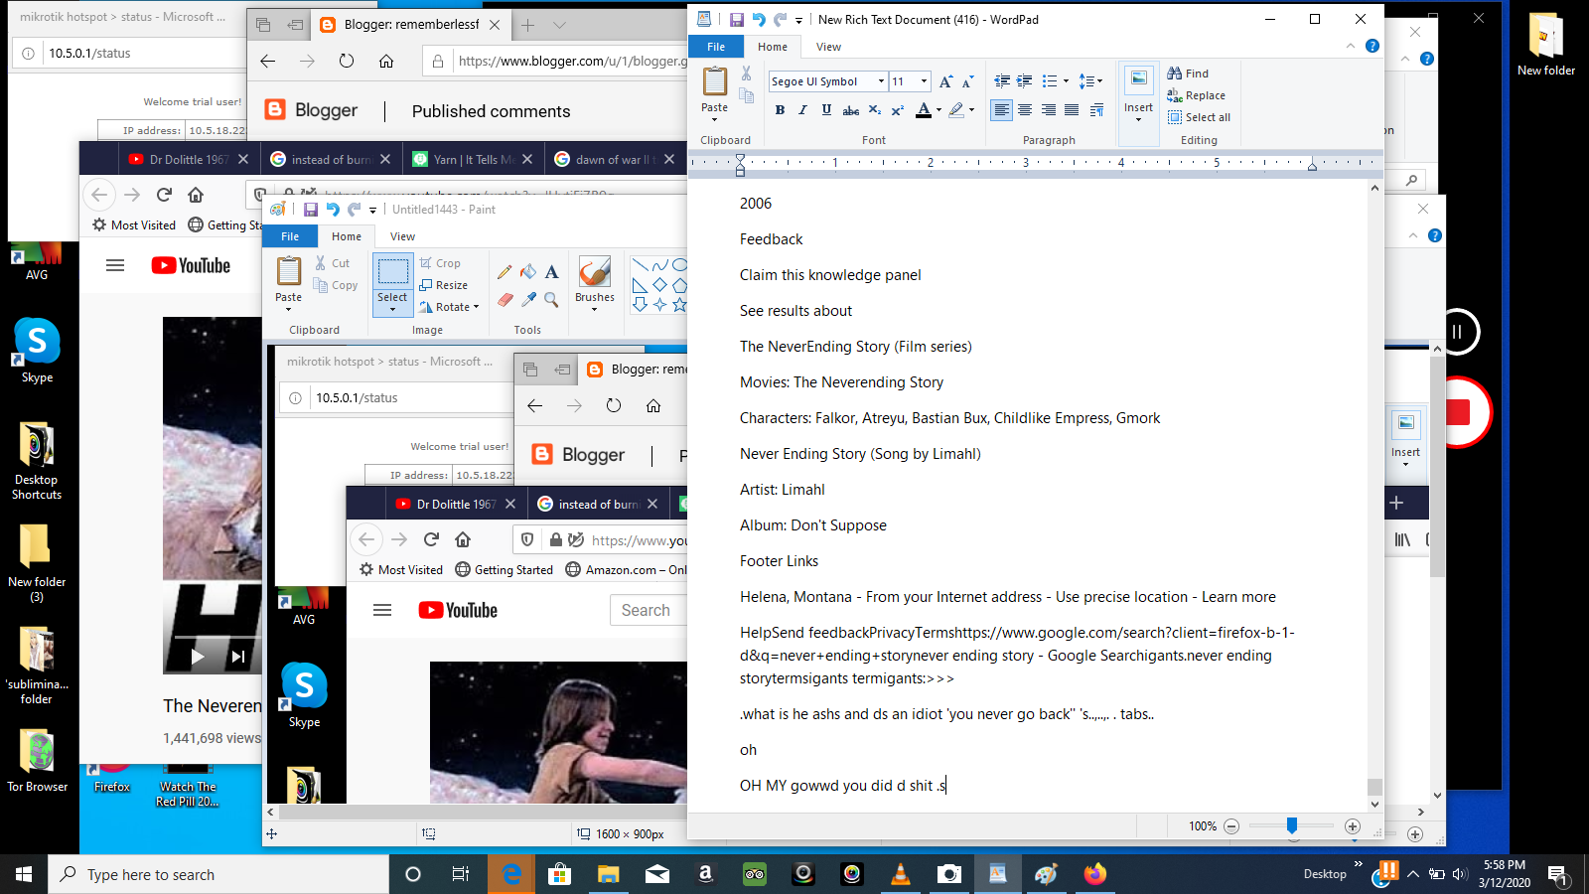1589x894 pixels.
Task: Open the font size 11 dropdown
Action: point(924,81)
